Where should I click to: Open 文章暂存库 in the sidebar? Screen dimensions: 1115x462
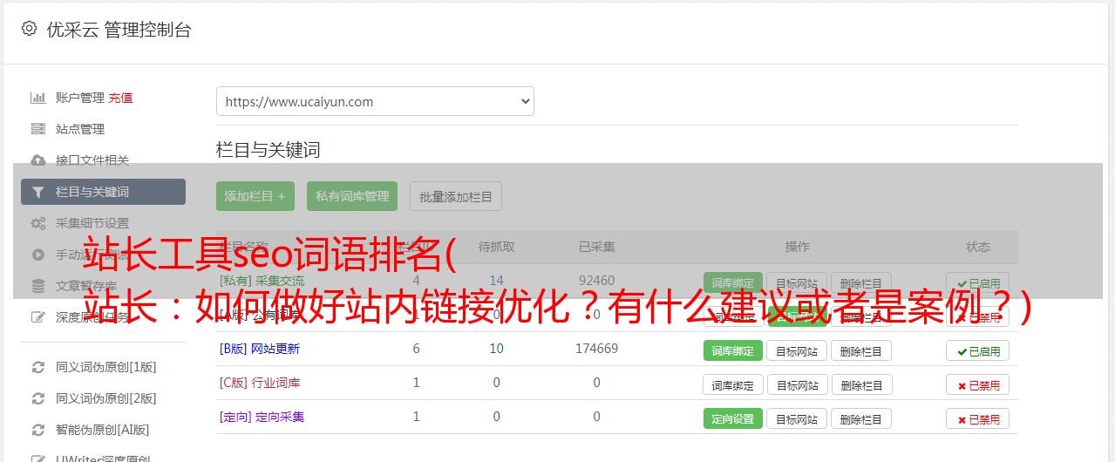[86, 286]
